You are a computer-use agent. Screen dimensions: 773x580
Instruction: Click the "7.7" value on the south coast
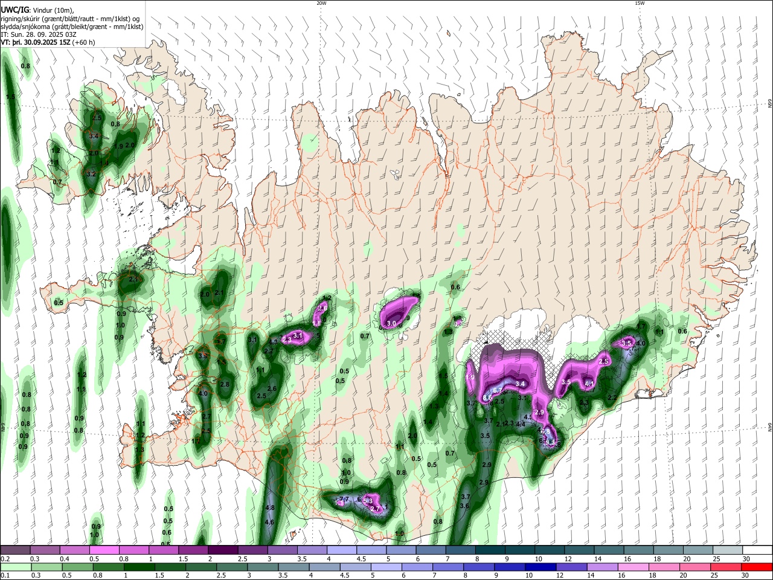[x=344, y=499]
